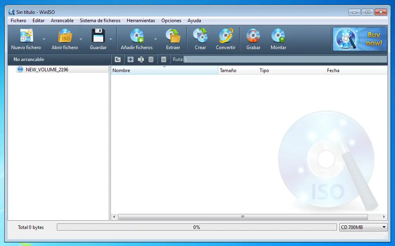This screenshot has width=395, height=246.
Task: Click the Grabar burn icon
Action: [x=253, y=36]
